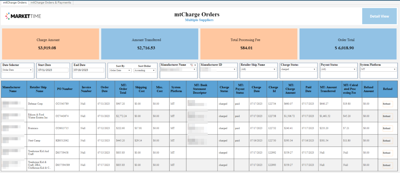Click the Retailer Ship Name column header
The image size is (400, 173).
click(x=40, y=89)
